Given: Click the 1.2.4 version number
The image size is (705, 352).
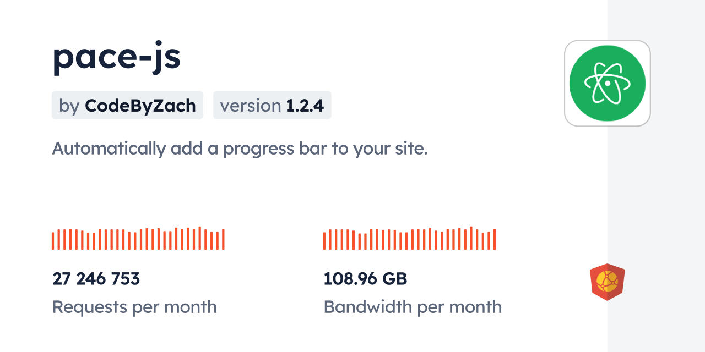Looking at the screenshot, I should tap(305, 105).
